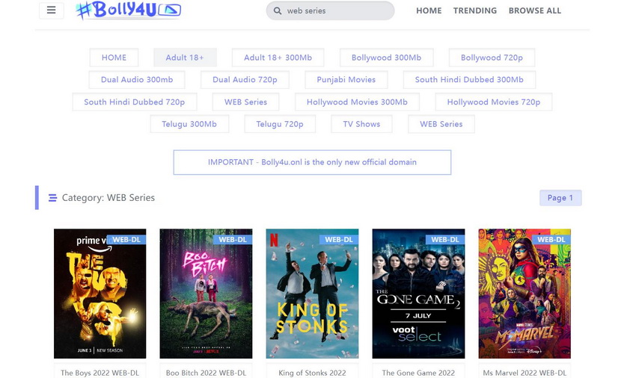Open the HOME top navigation item
The image size is (636, 378).
[429, 11]
